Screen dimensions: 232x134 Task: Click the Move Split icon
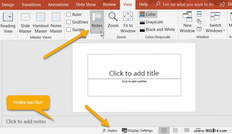(x=199, y=29)
